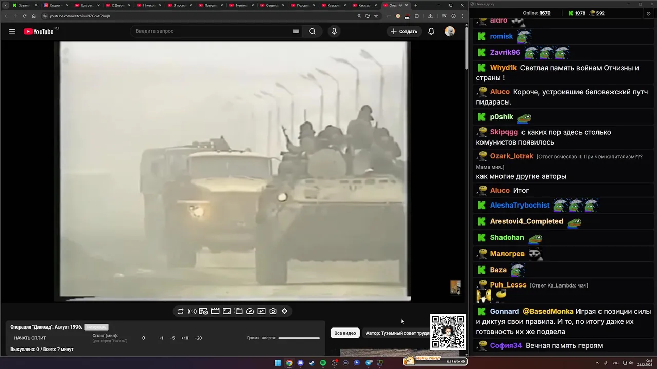Open the Windows Start menu

click(x=278, y=363)
